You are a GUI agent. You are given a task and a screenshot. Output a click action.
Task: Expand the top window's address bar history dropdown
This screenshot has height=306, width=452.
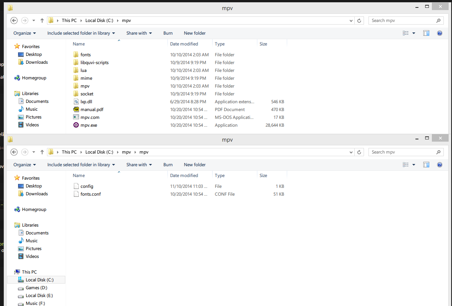[x=351, y=20]
